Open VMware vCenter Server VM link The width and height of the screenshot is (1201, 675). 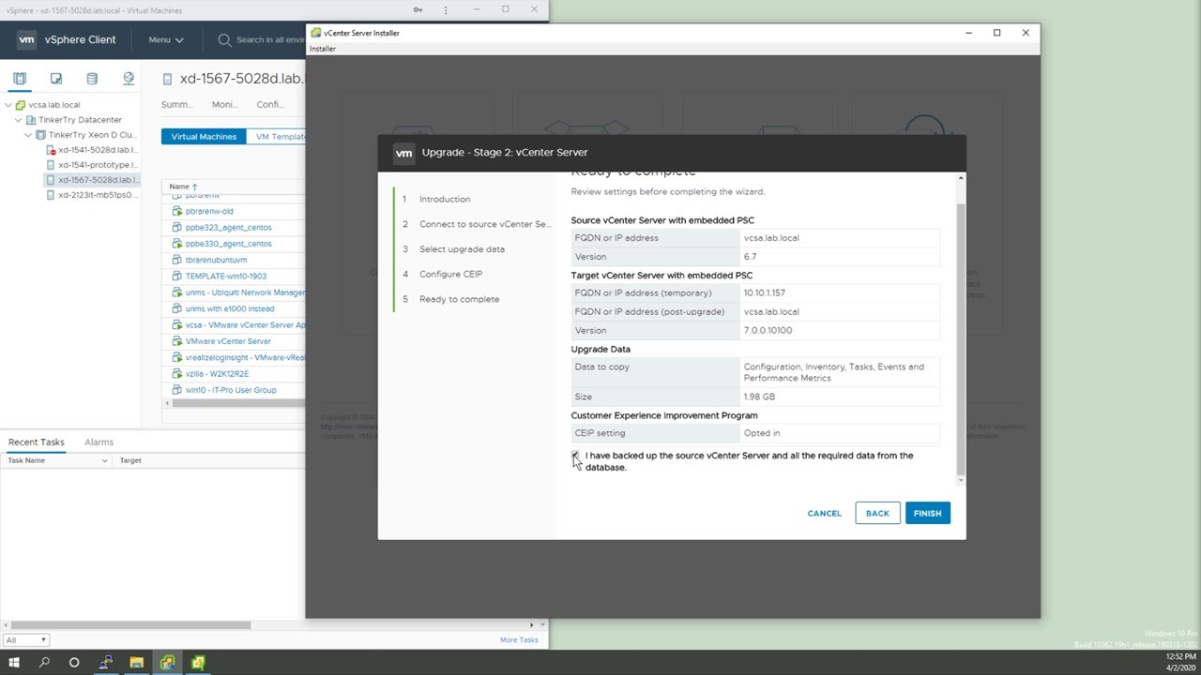click(x=228, y=341)
